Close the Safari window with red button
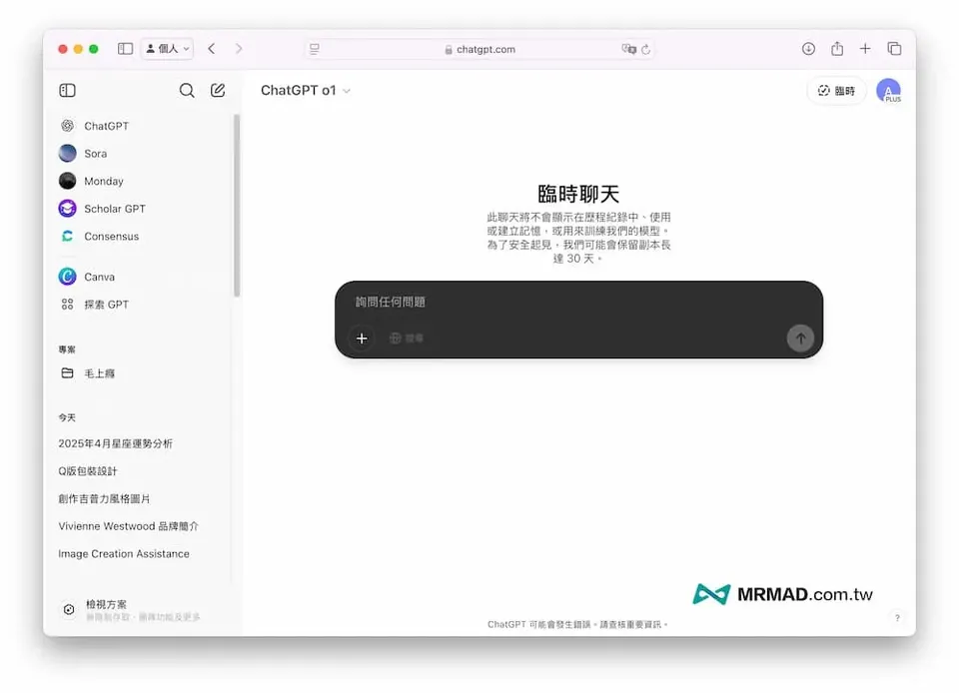The width and height of the screenshot is (959, 693). click(x=62, y=49)
